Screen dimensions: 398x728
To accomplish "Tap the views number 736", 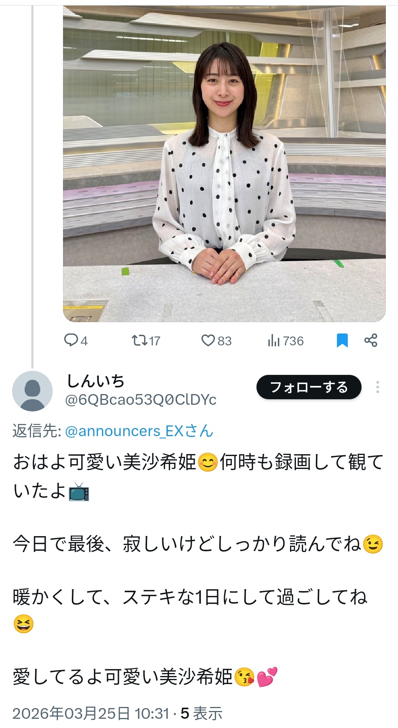I will pos(293,341).
